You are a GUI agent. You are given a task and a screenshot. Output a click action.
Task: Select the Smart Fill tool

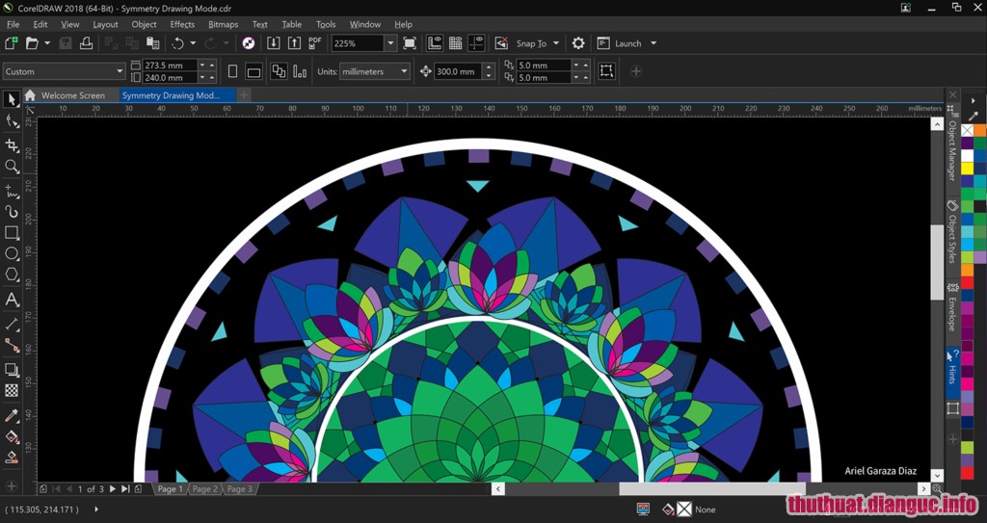click(12, 458)
